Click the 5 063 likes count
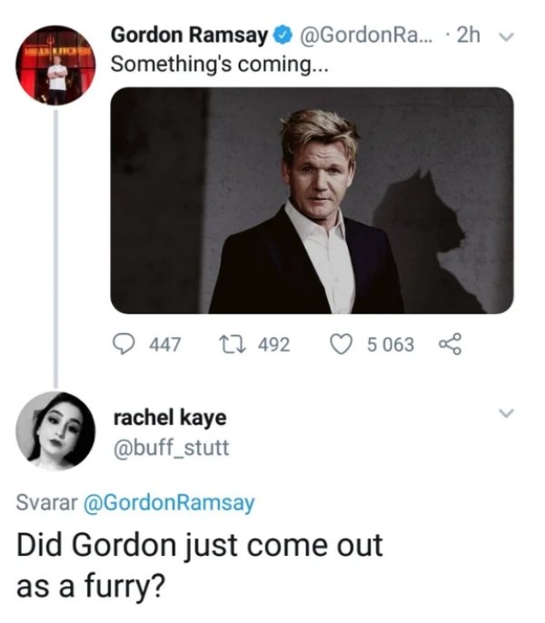545x623 pixels. pos(390,344)
